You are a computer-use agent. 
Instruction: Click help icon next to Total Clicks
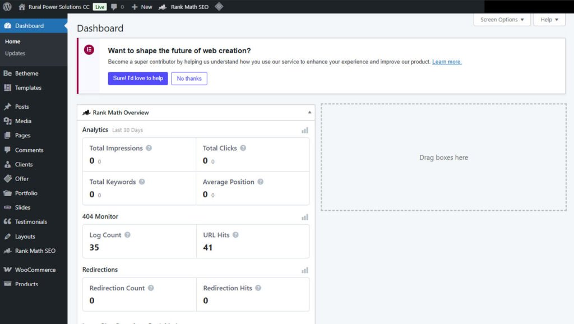coord(243,148)
